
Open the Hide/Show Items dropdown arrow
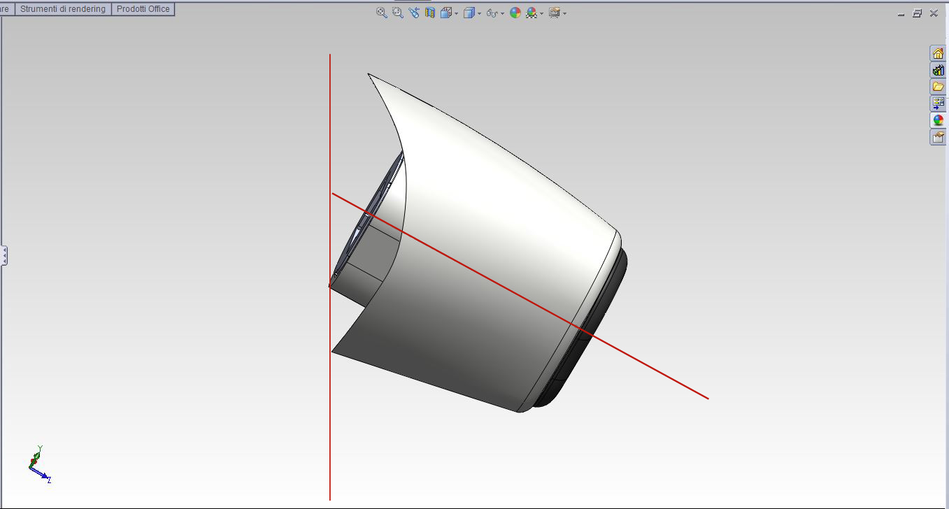(x=503, y=13)
